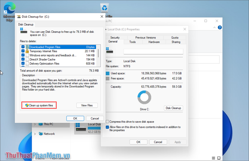Click the drive label input field
The image size is (249, 161).
point(153,52)
